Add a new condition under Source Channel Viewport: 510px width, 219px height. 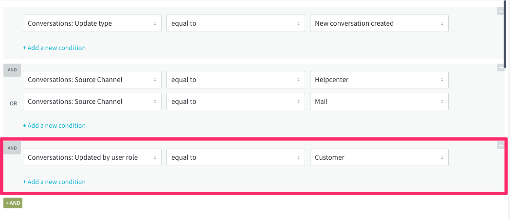click(x=54, y=126)
